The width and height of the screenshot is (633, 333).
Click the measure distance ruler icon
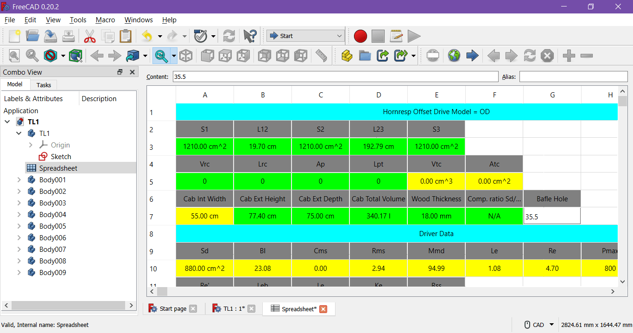pos(321,56)
